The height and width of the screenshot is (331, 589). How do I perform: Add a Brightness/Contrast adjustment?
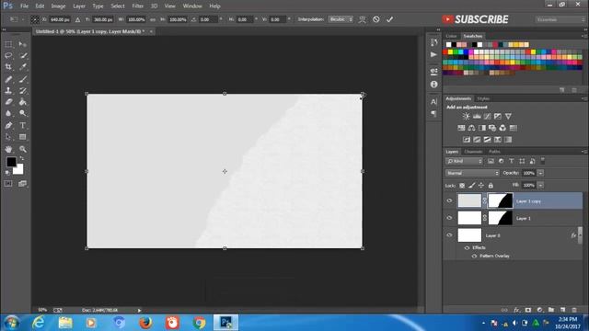[x=467, y=117]
